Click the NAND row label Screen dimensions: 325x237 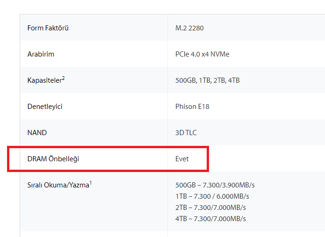(37, 133)
